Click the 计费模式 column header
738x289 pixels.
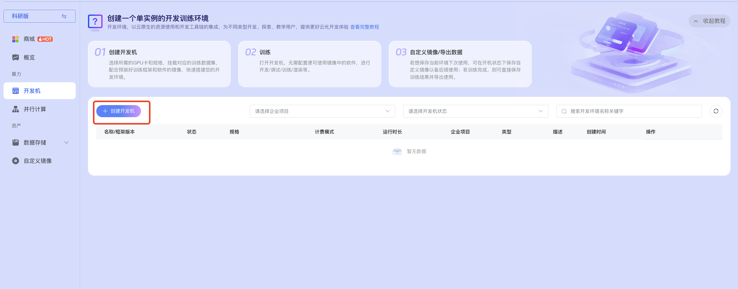[324, 132]
